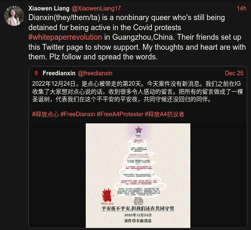251x230 pixels.
Task: Open the #FreeDianxin hashtag
Action: click(78, 114)
